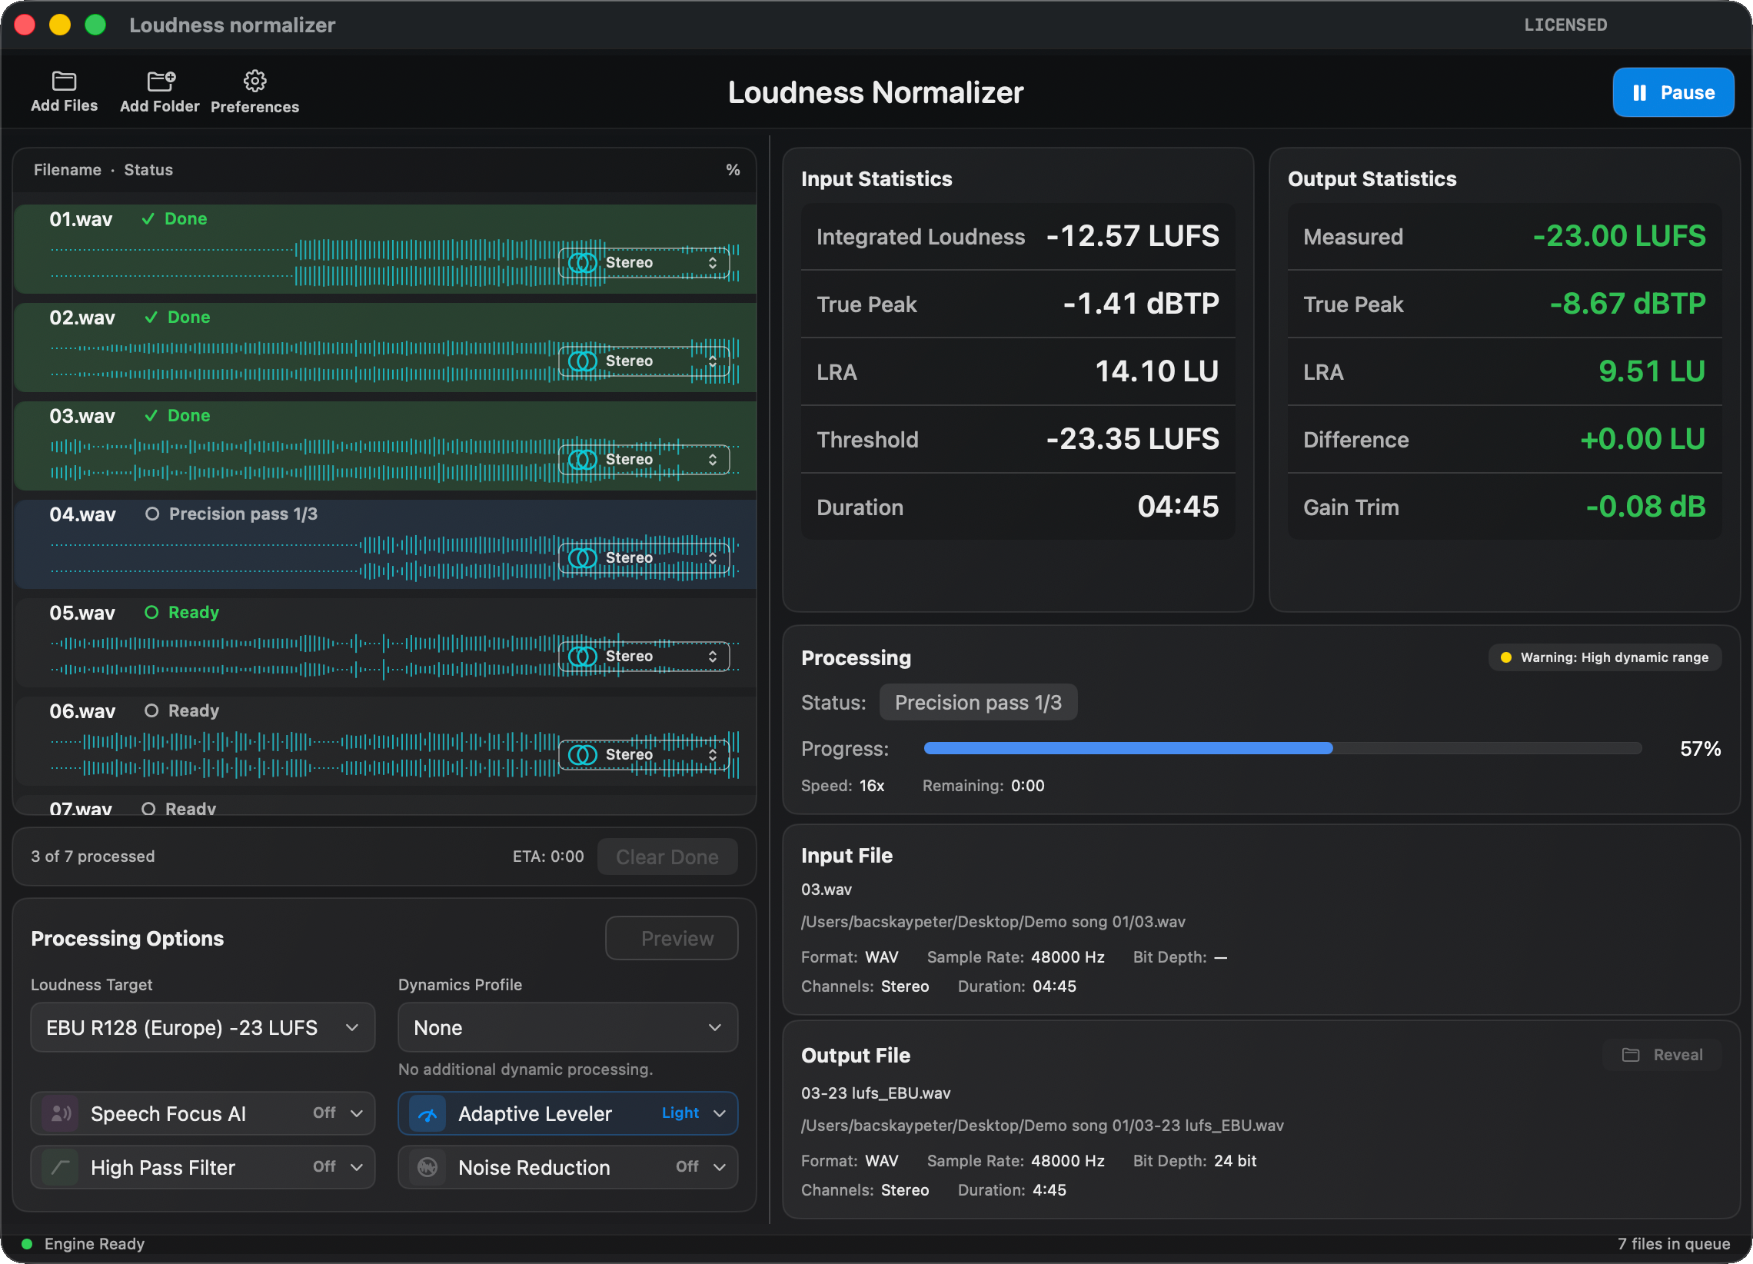The image size is (1753, 1264).
Task: Expand Noise Reduction Off menu
Action: coord(700,1166)
